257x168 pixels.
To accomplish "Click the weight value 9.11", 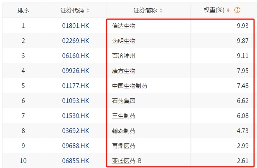I will click(242, 56).
